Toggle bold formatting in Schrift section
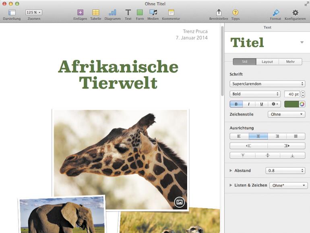 [x=236, y=104]
